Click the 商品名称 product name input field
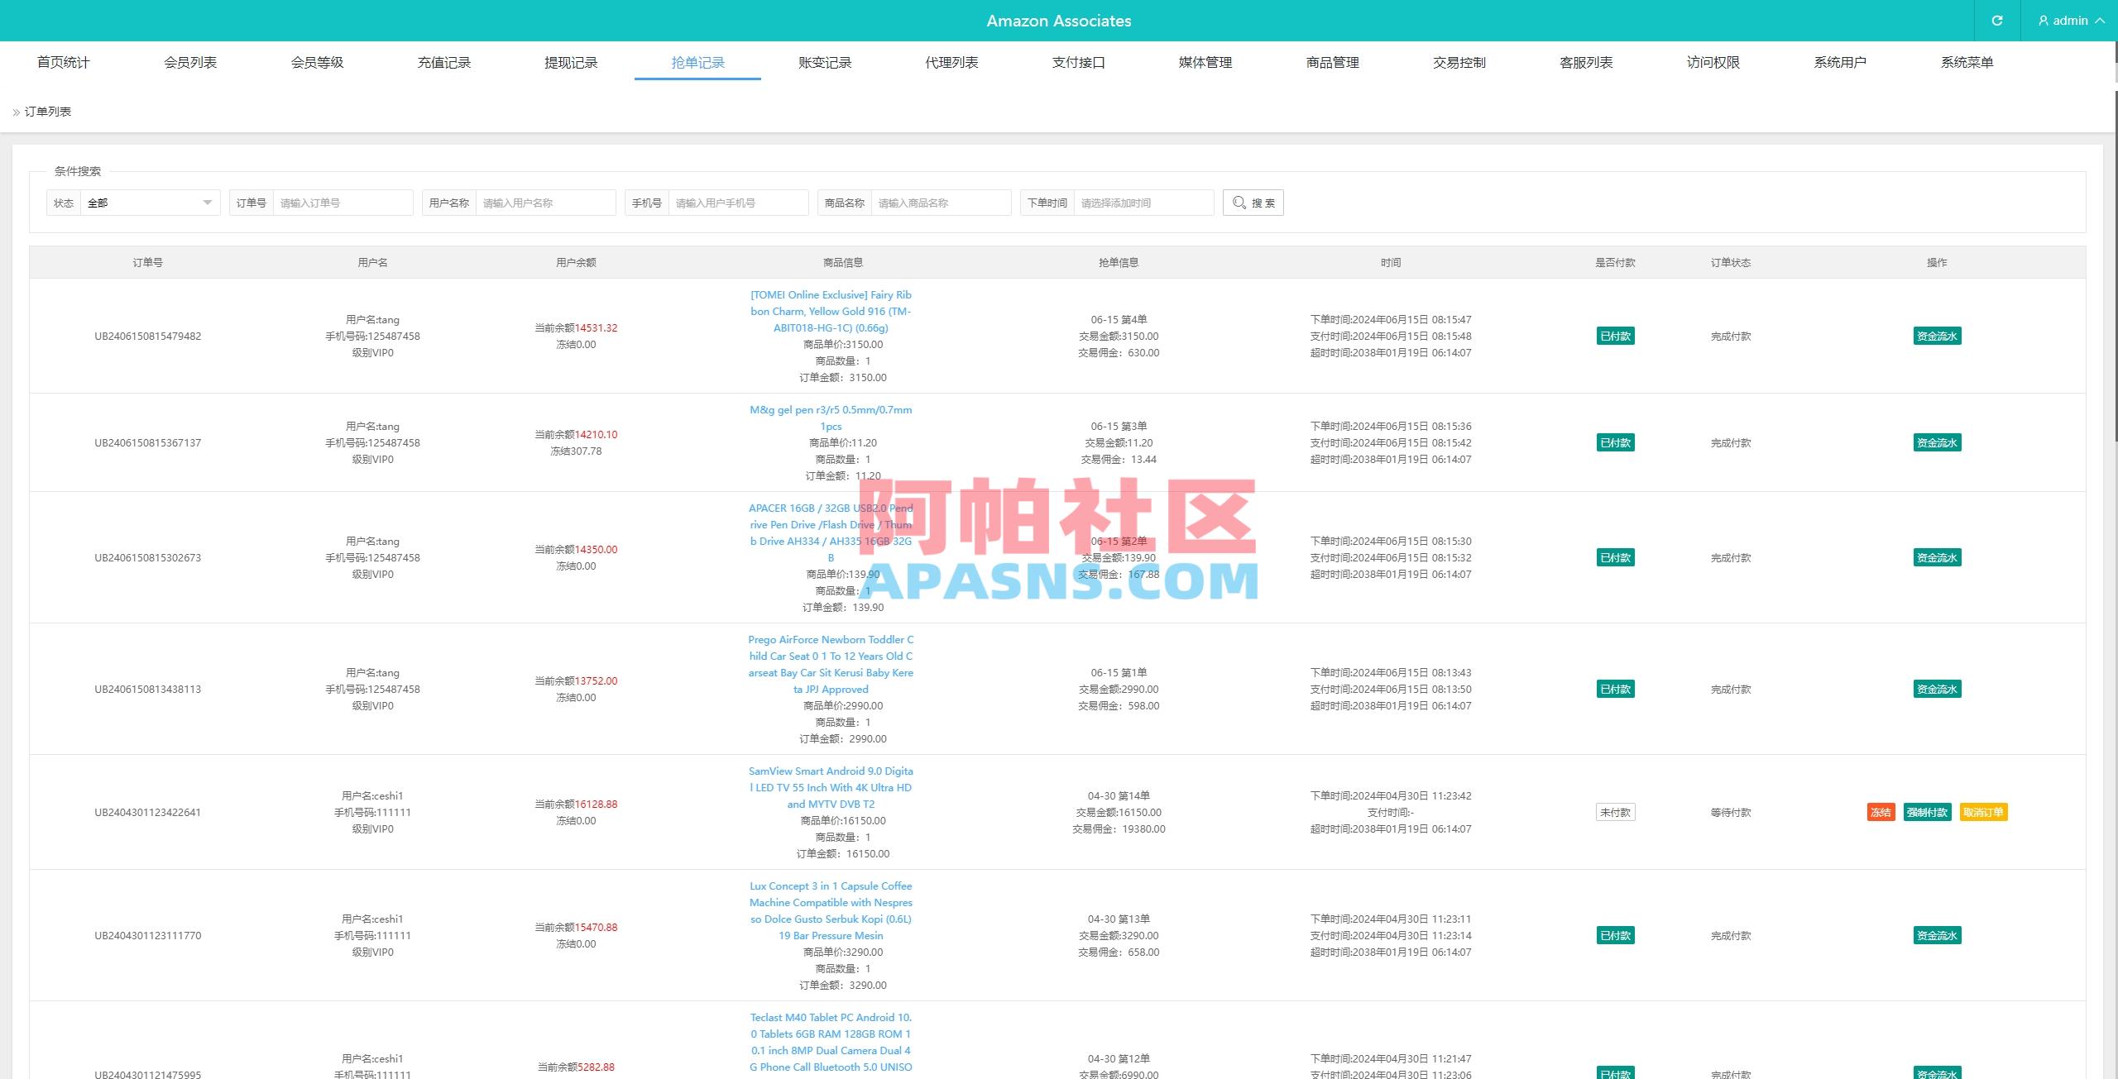Screen dimensions: 2118x1079 pos(941,202)
